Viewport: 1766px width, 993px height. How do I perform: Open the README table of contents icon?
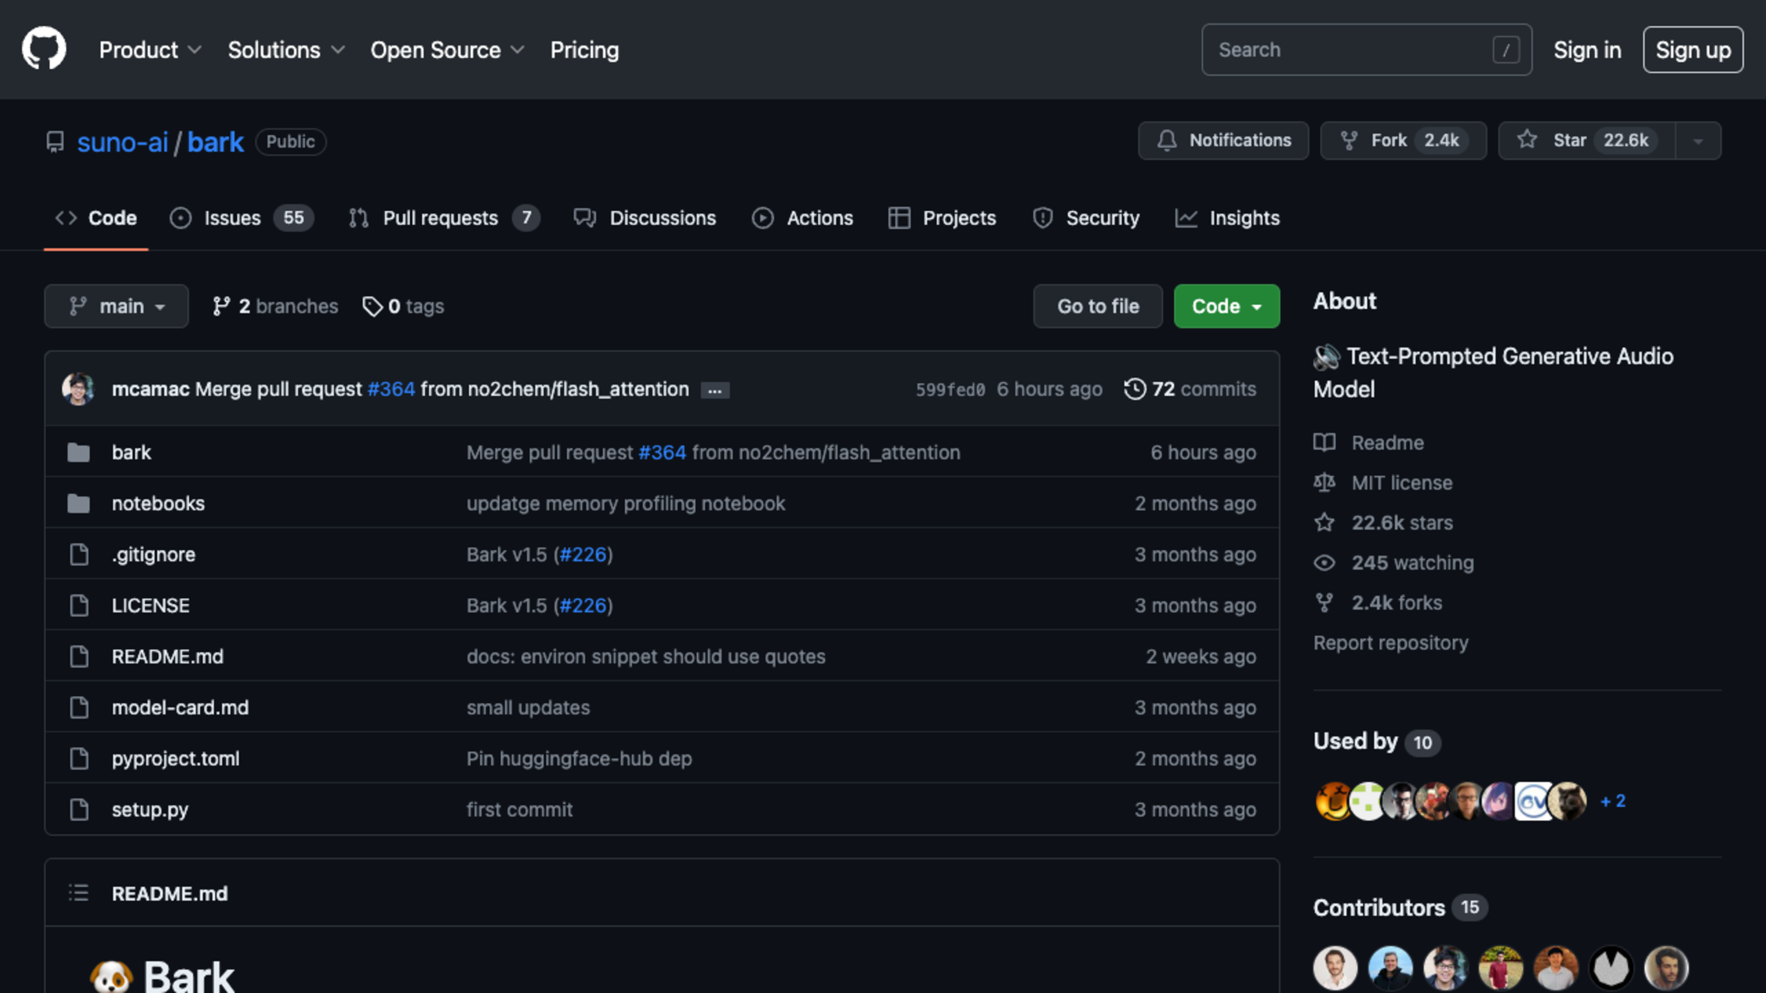(x=79, y=893)
